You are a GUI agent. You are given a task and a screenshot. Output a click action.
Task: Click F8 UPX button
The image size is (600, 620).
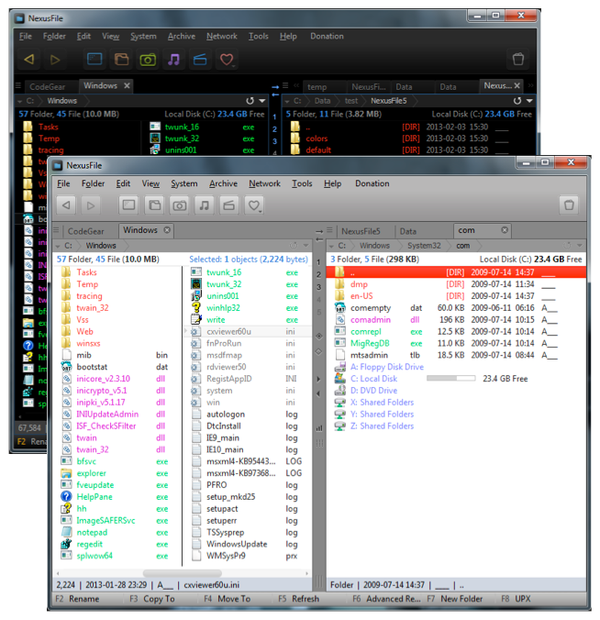[x=516, y=599]
